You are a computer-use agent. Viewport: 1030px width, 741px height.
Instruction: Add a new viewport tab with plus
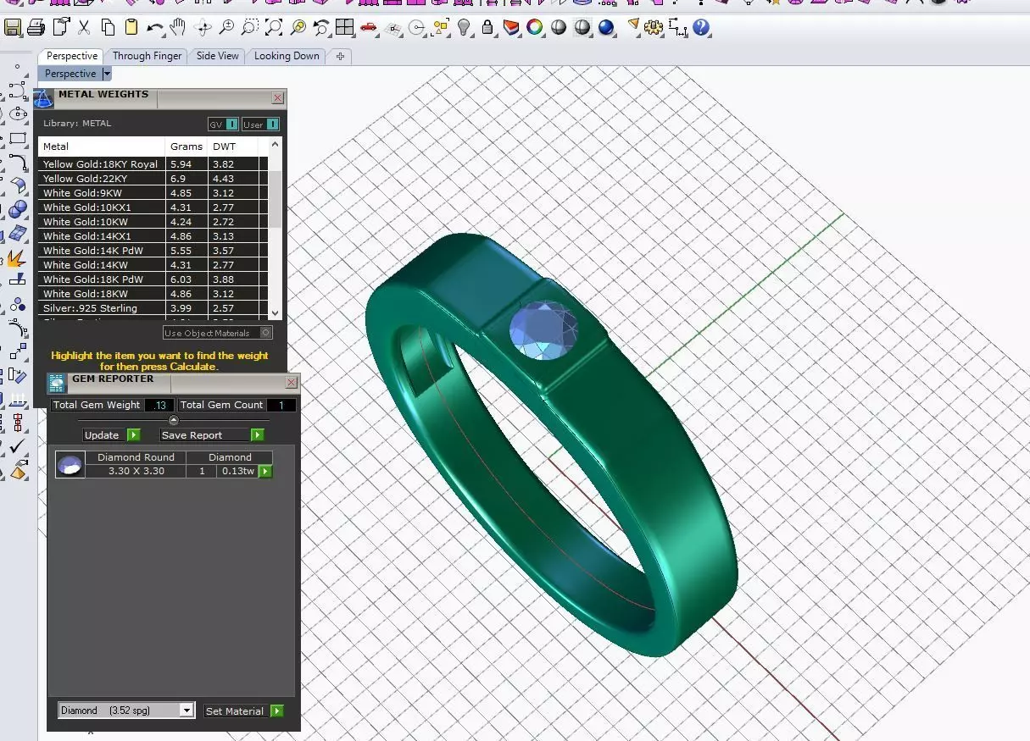coord(340,56)
